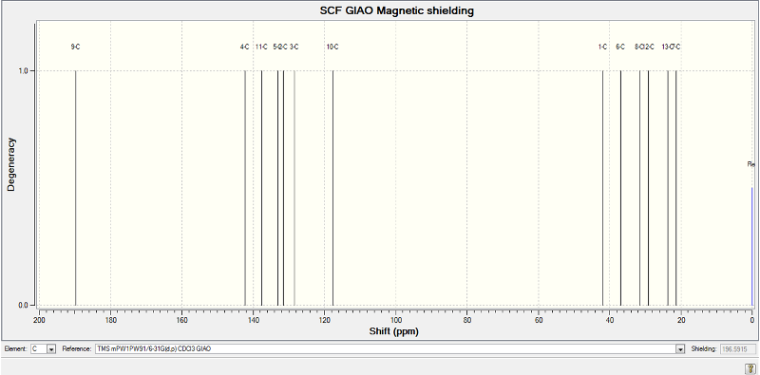760x375 pixels.
Task: Click the 12-C peak line
Action: click(648, 188)
